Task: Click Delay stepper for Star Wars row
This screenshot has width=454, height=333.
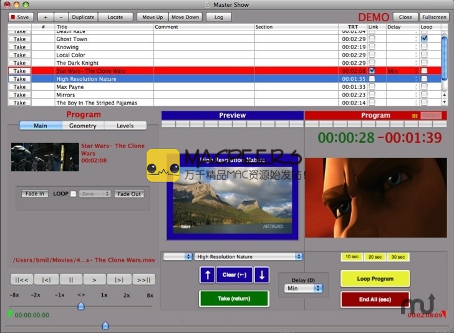Action: [x=416, y=71]
